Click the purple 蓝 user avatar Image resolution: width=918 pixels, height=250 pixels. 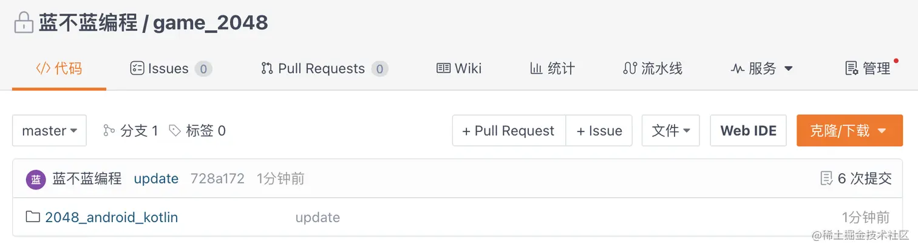[x=36, y=179]
